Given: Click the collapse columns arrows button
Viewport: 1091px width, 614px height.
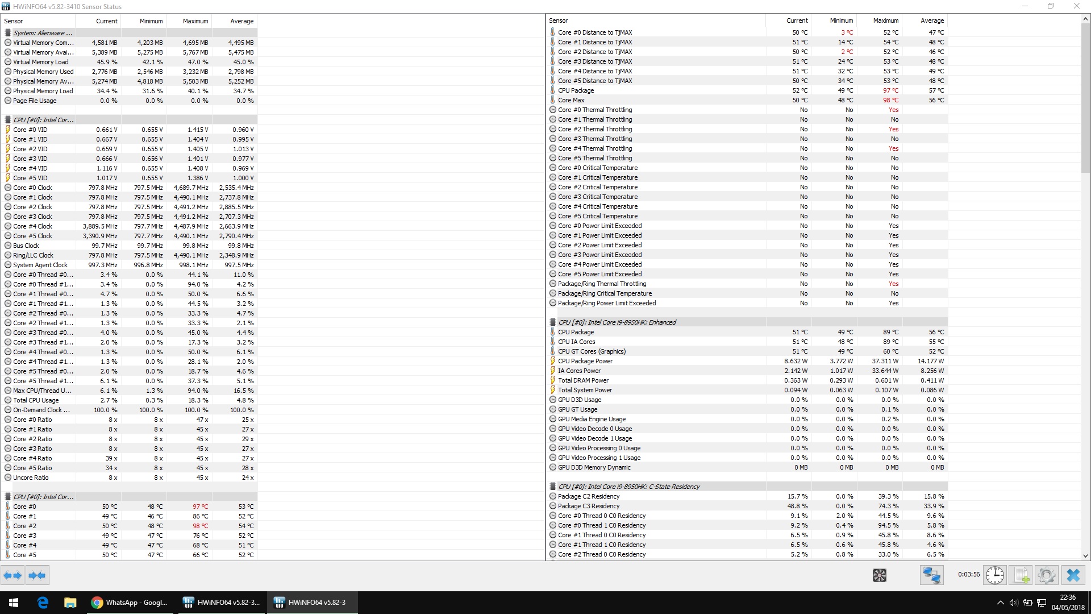Looking at the screenshot, I should point(37,575).
